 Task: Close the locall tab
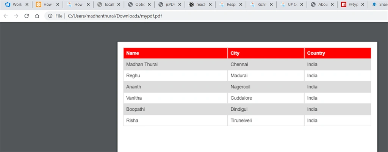119,5
